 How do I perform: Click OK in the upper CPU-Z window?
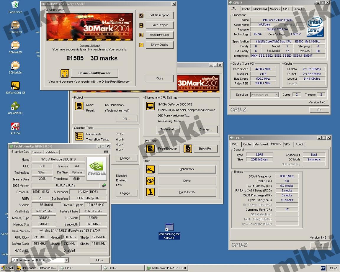click(x=319, y=110)
